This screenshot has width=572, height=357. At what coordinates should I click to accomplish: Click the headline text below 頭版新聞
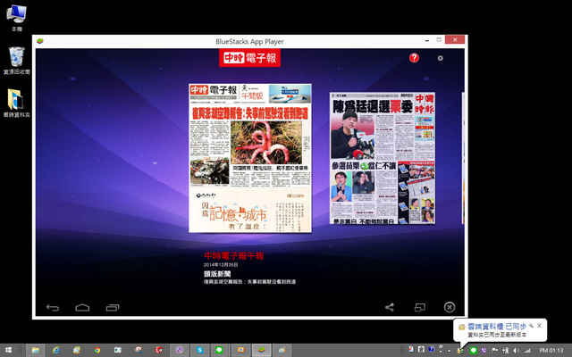point(250,282)
